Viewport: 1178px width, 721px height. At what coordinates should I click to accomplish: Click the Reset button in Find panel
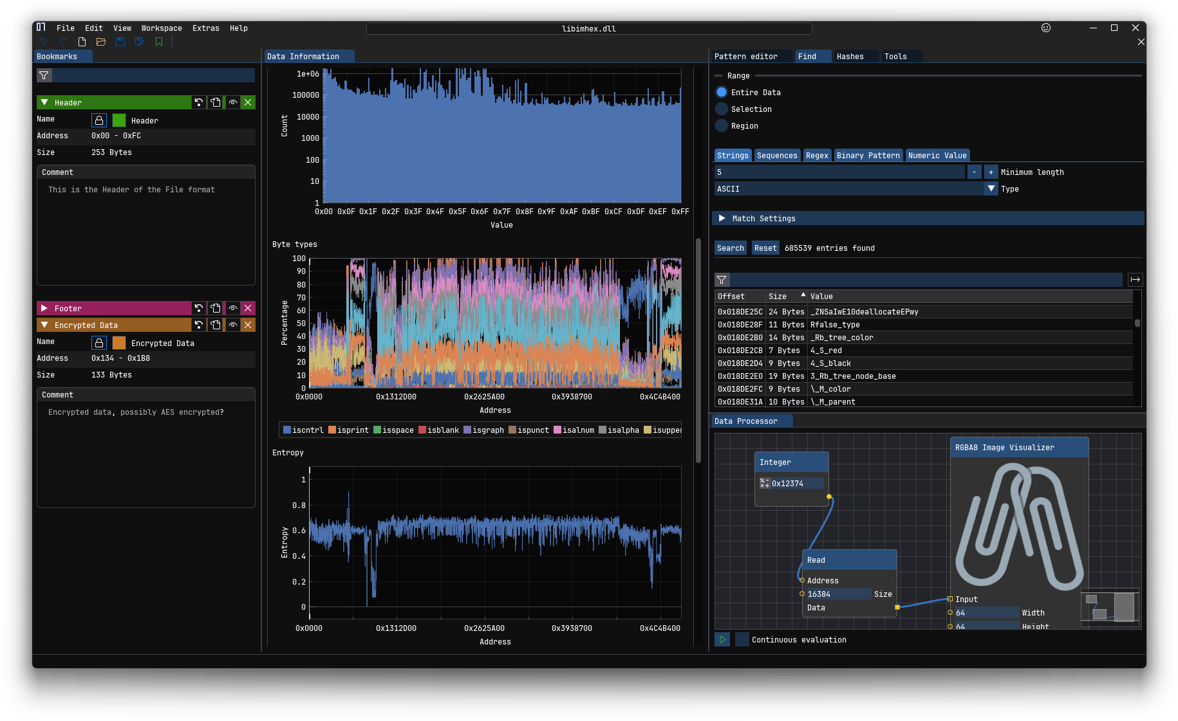(765, 248)
